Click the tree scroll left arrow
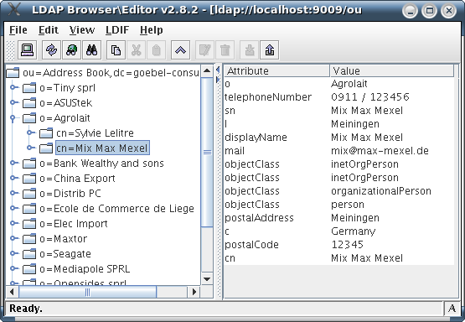The width and height of the screenshot is (465, 322). click(x=13, y=292)
